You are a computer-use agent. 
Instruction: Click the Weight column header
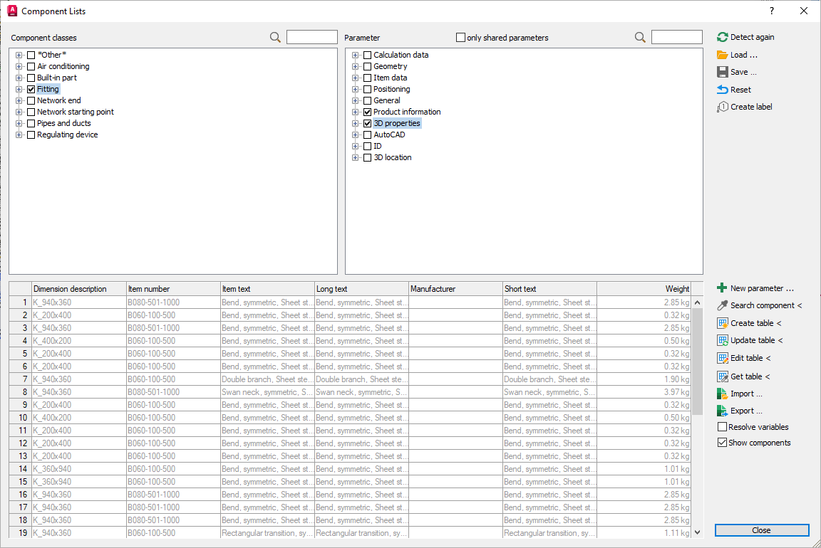644,289
